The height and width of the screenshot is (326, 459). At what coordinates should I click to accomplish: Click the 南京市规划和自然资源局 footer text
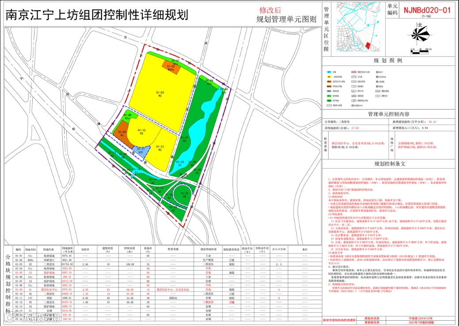pyautogui.click(x=339, y=320)
